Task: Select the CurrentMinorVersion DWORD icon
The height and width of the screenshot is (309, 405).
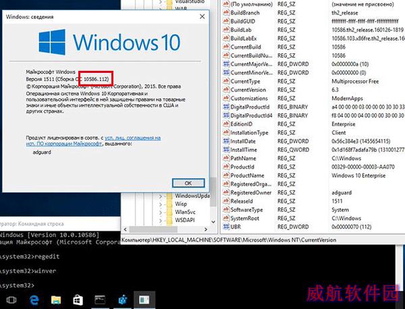Action: [x=226, y=72]
